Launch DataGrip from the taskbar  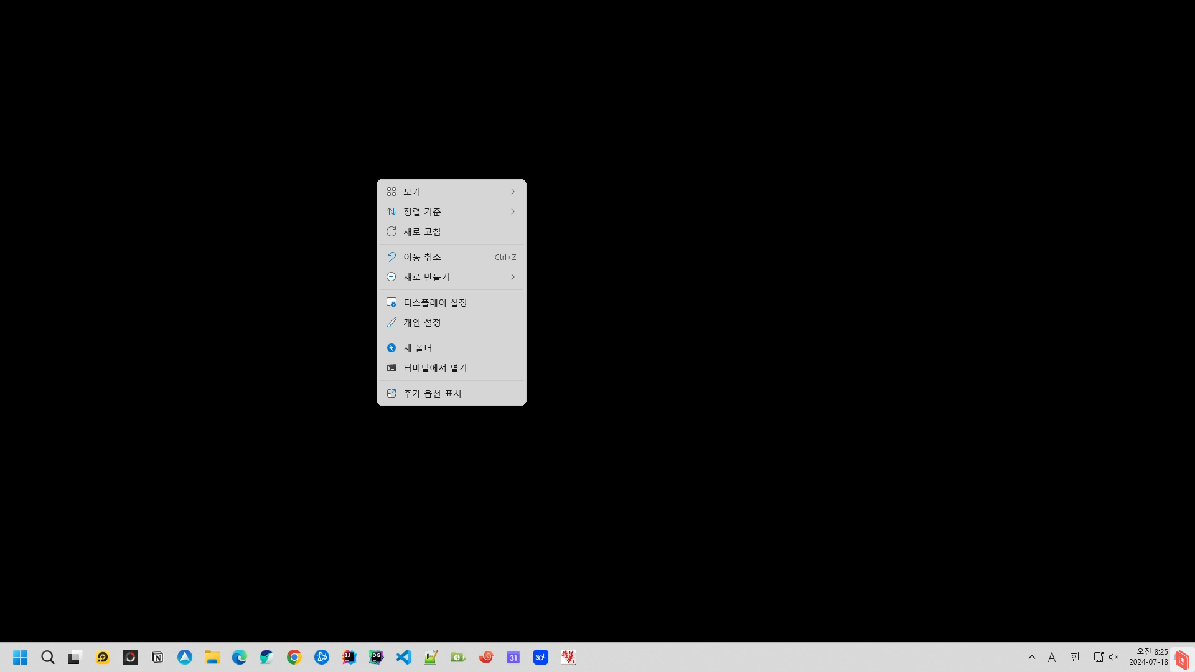(377, 657)
